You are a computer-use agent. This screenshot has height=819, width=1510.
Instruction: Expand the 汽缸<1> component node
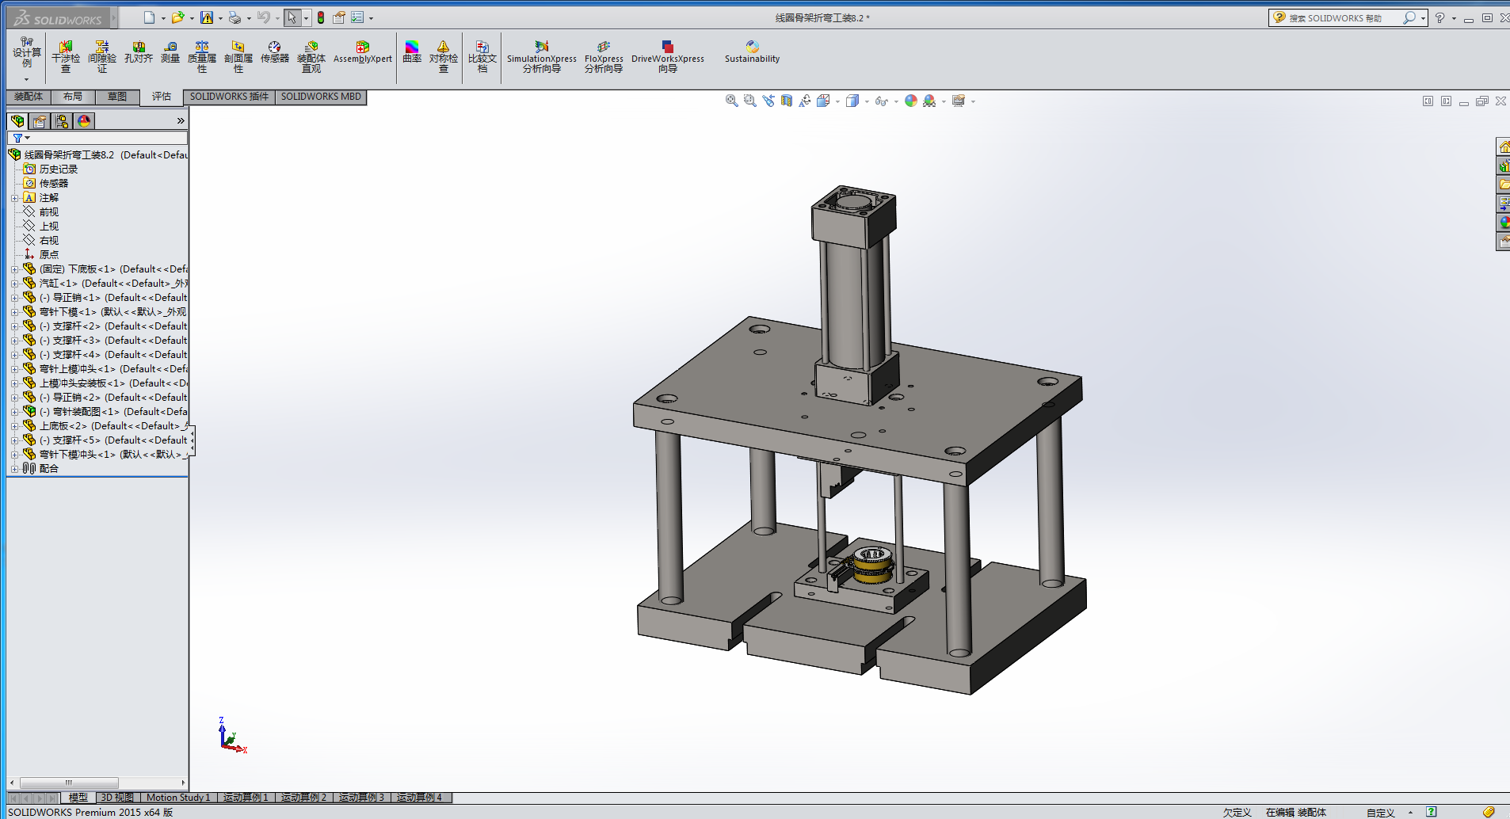pos(14,284)
